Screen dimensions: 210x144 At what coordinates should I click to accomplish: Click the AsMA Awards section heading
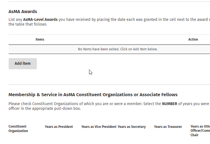pos(23,12)
